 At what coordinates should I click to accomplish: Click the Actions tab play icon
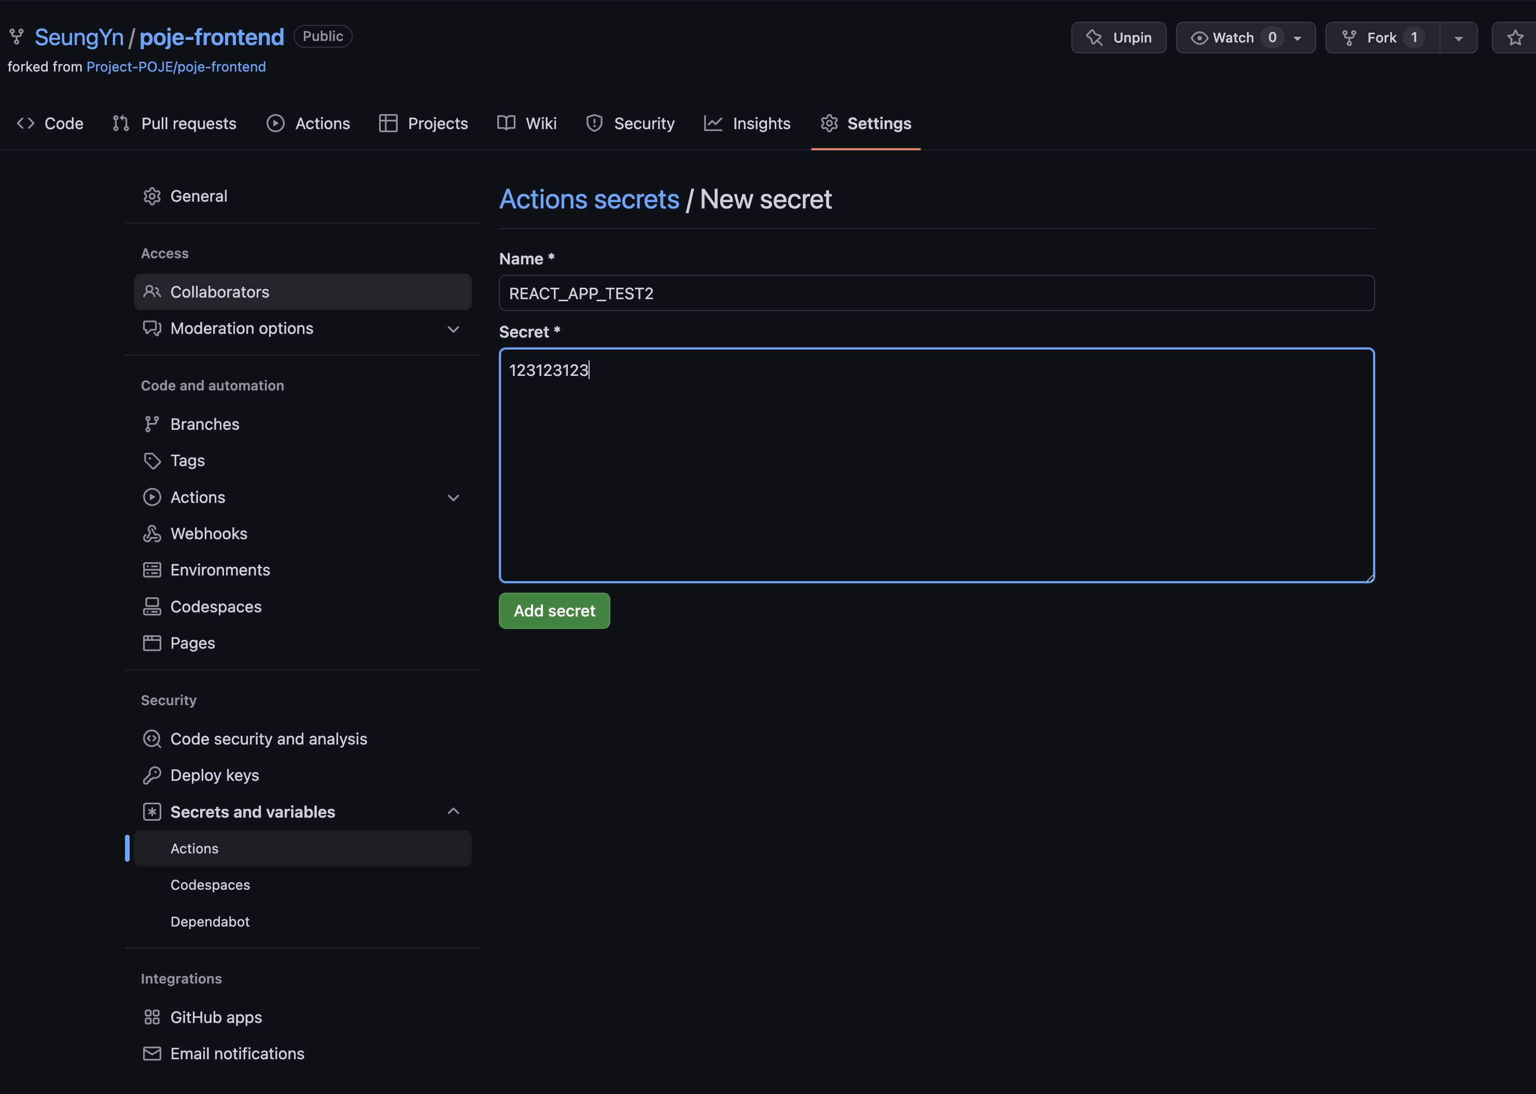coord(275,123)
